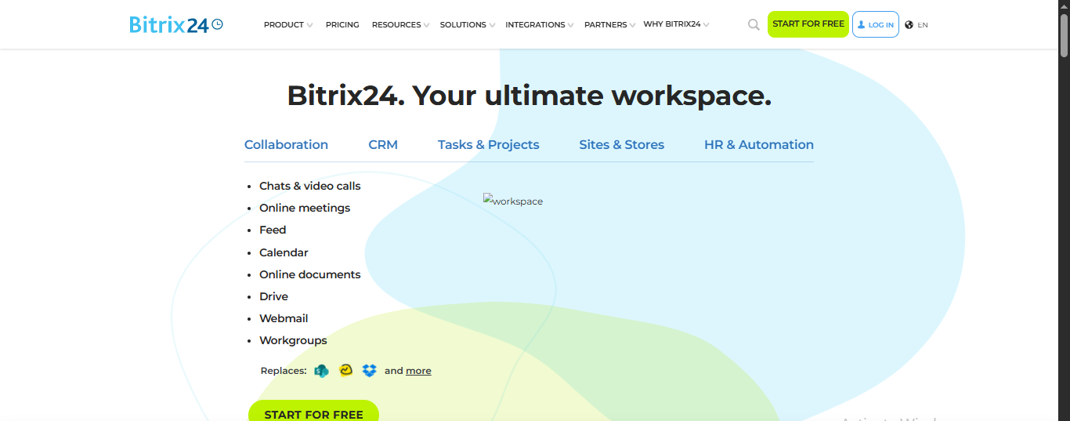Open the 'more' link after Replaces
Image resolution: width=1070 pixels, height=421 pixels.
(418, 371)
